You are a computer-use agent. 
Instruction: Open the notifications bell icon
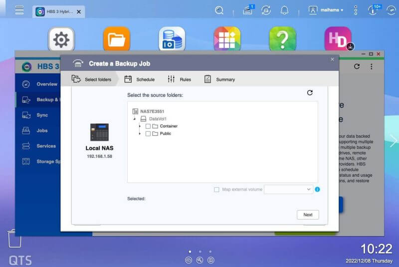click(x=284, y=10)
